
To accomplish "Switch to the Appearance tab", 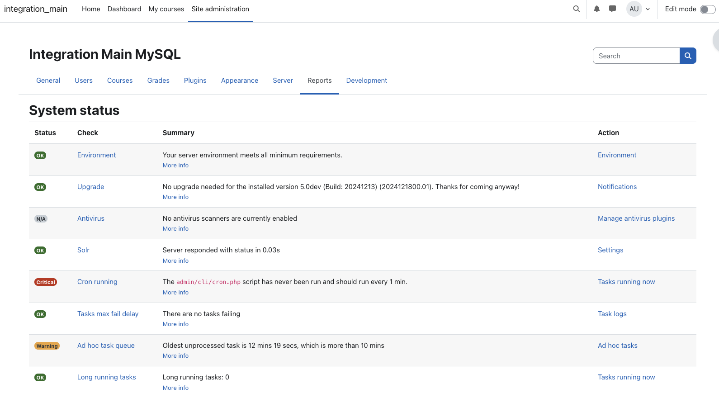I will [x=240, y=81].
